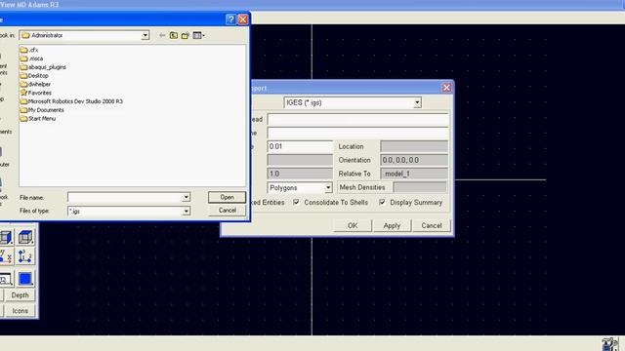
Task: Click the Location field
Action: coord(414,146)
